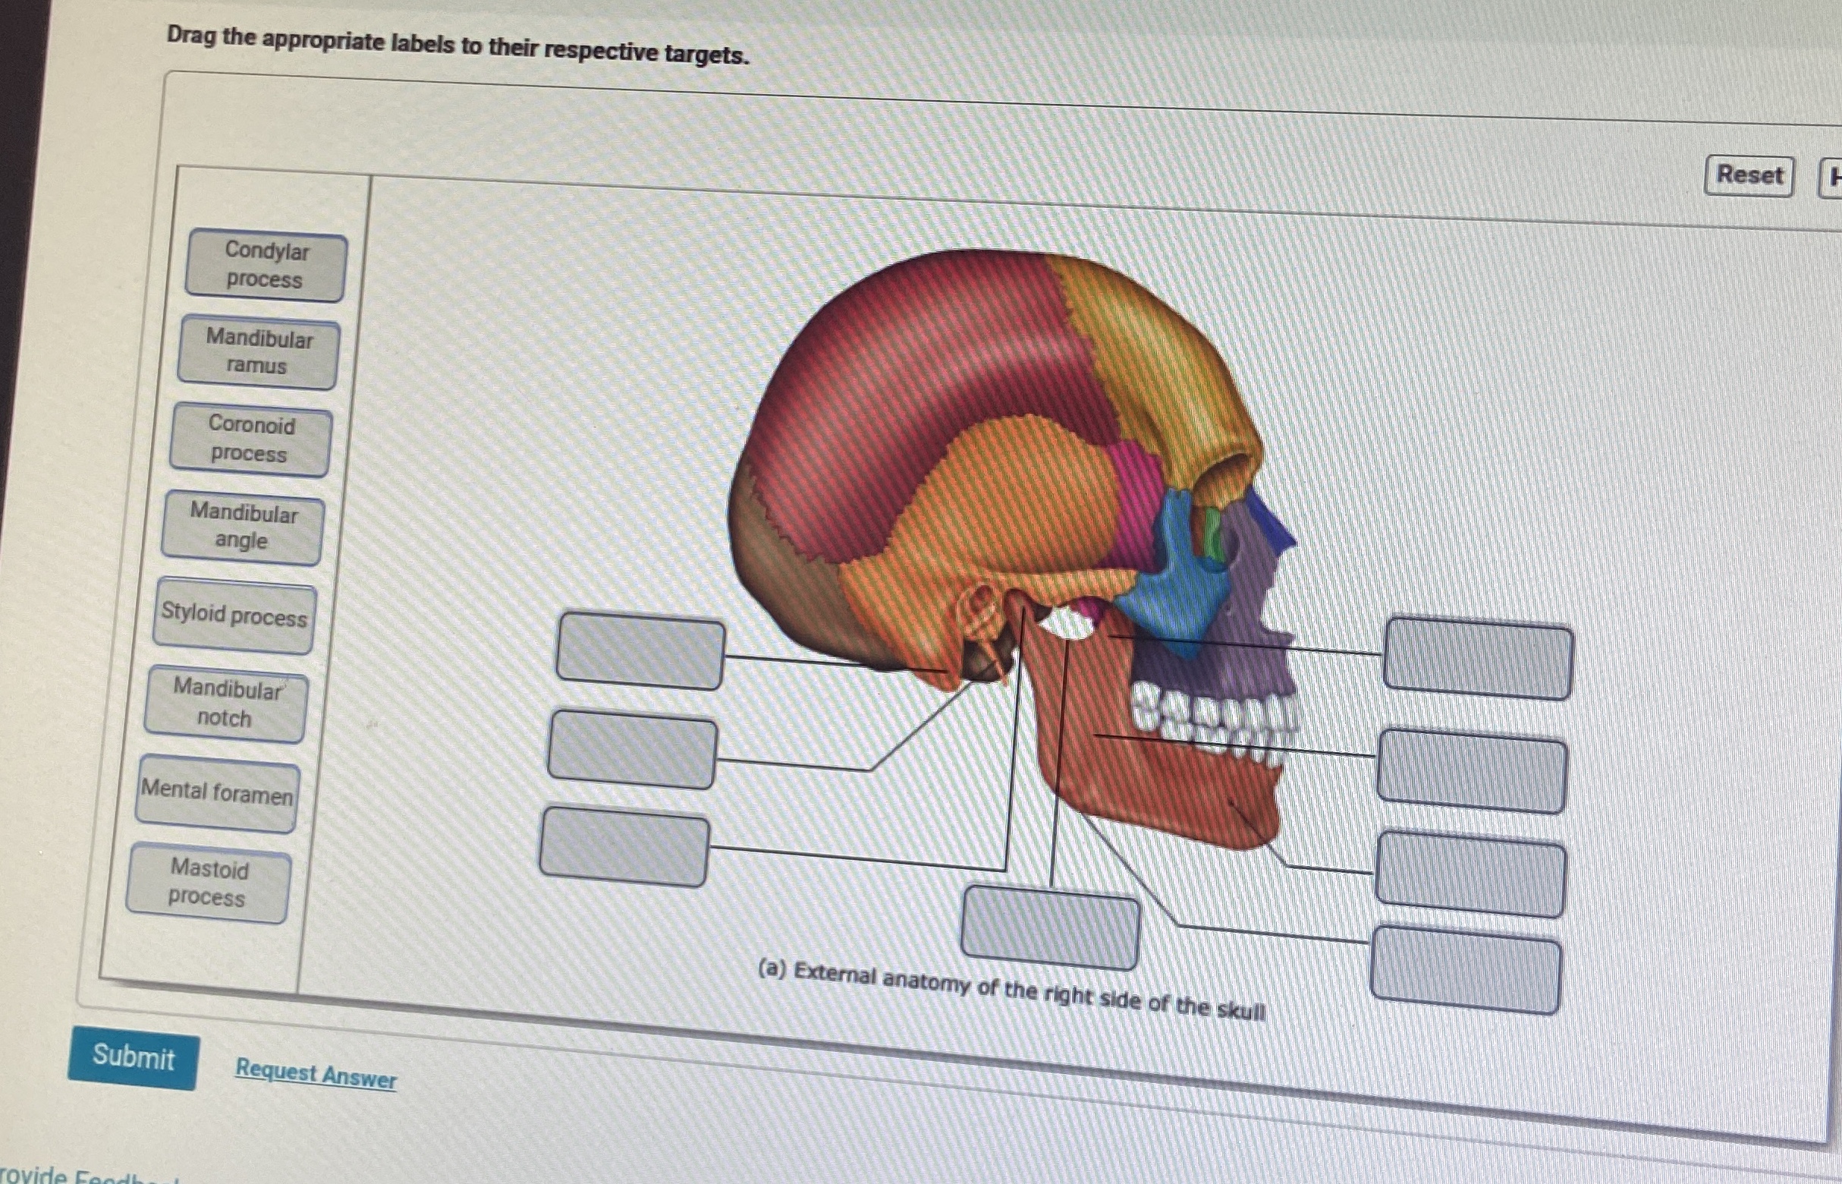
Task: Click the middle-left empty target box
Action: (633, 750)
